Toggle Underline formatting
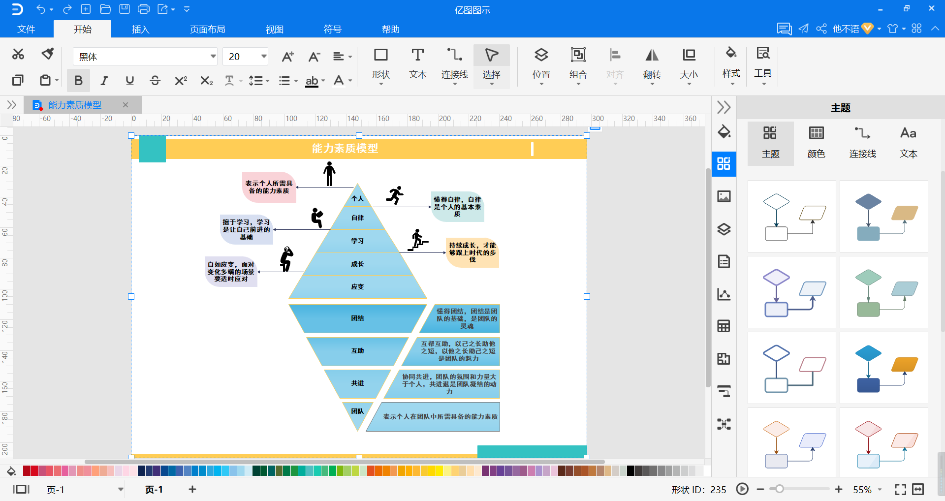Viewport: 945px width, 501px height. tap(129, 81)
